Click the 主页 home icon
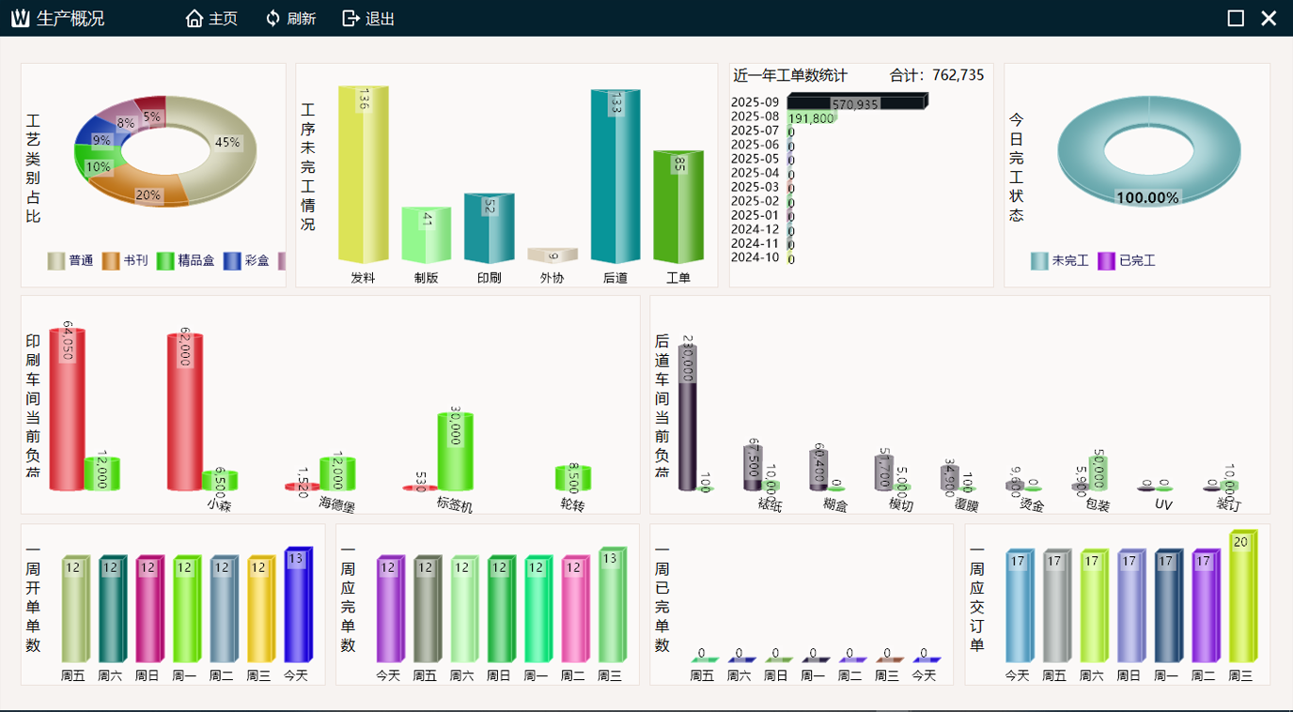Screen dimensions: 1293x712 pos(195,19)
